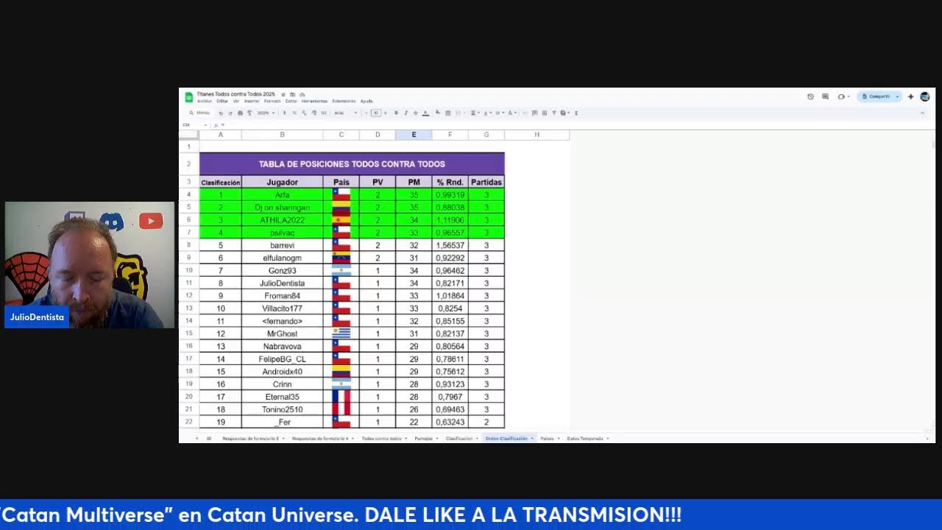Click the font size input box
Screen dimensions: 942x530
tap(376, 113)
